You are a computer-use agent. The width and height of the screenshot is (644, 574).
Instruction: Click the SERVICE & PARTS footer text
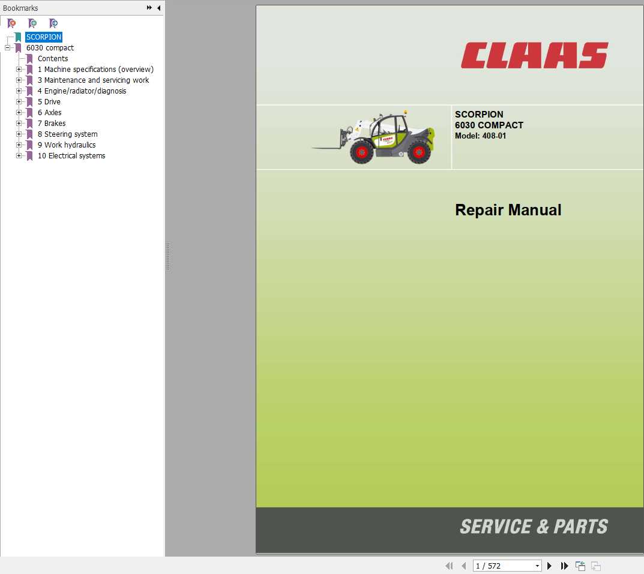[x=534, y=527]
